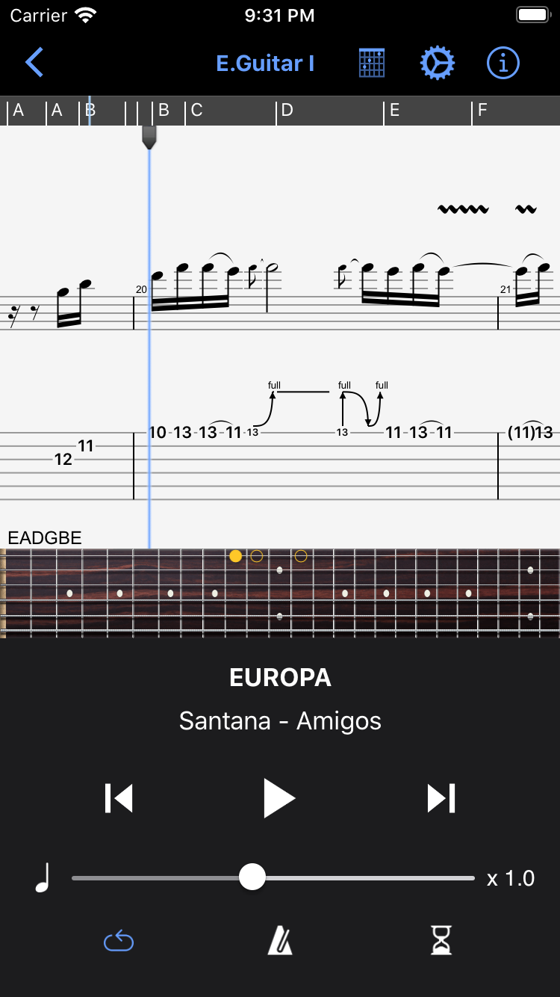Click the playhead position handle
Image resolution: width=560 pixels, height=997 pixels.
point(149,137)
